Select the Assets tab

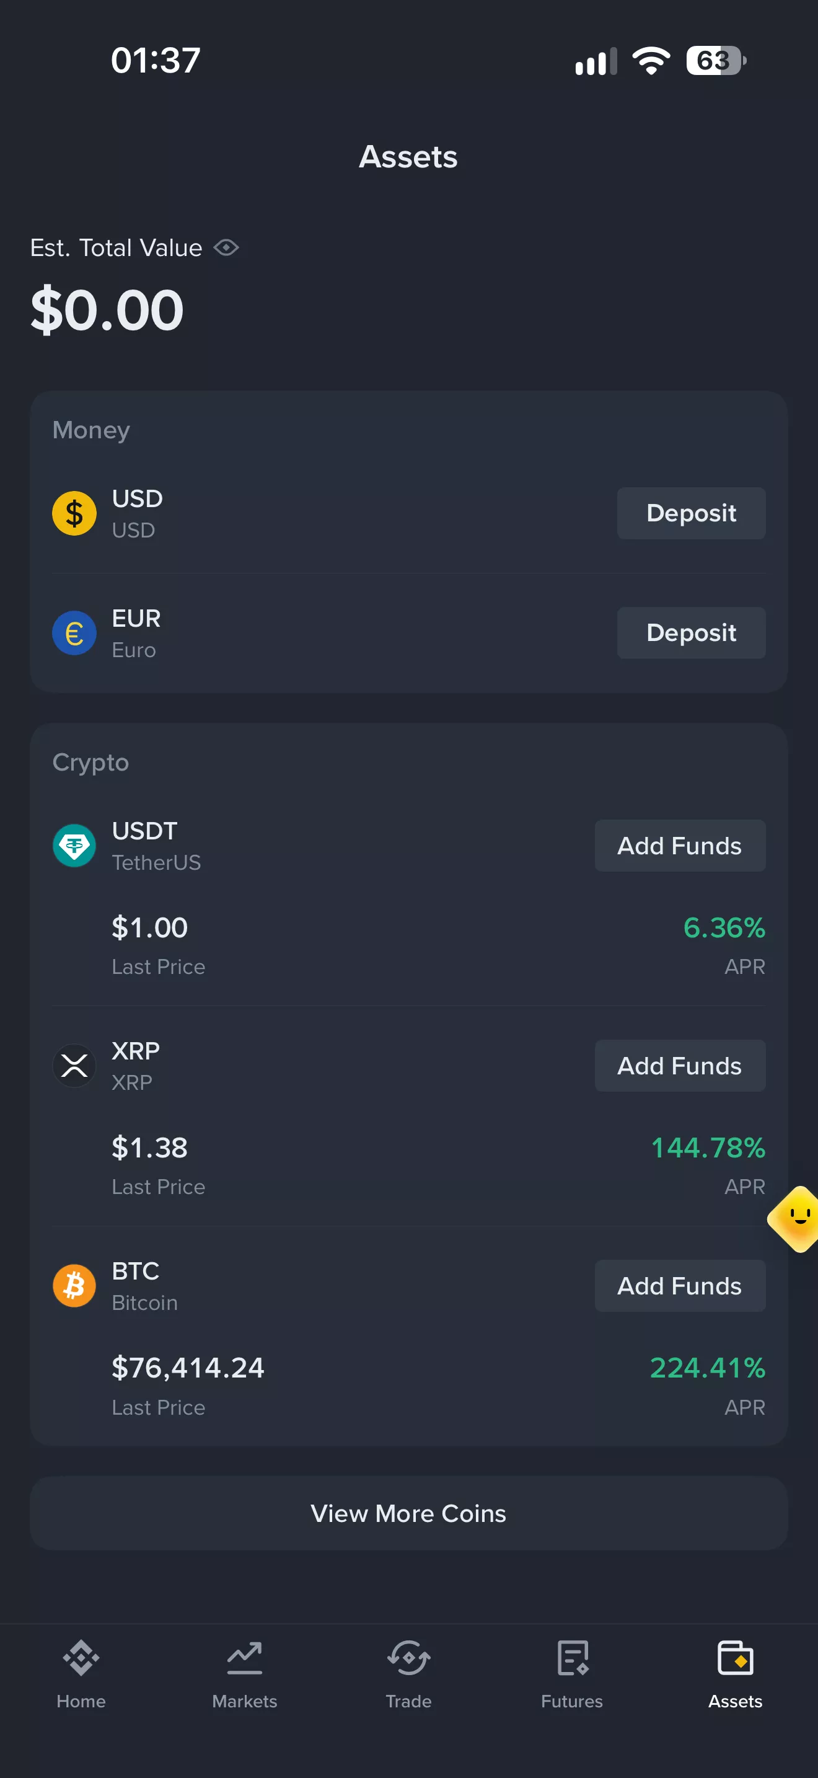click(x=736, y=1674)
